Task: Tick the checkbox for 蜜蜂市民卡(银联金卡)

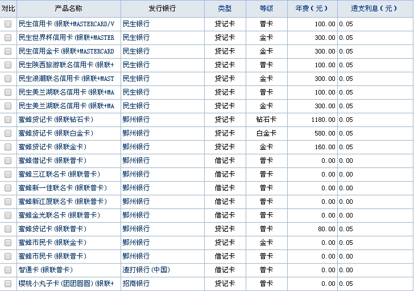Action: [8, 243]
